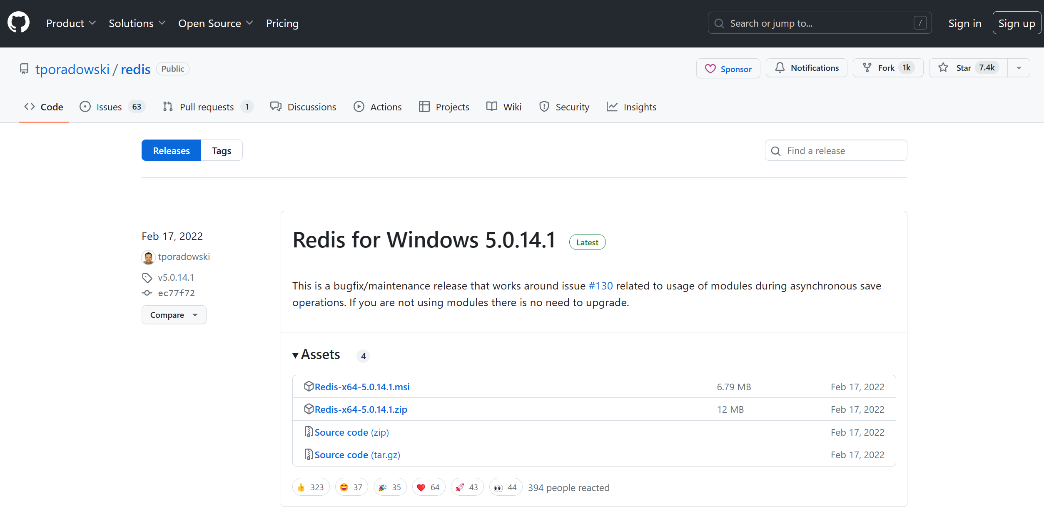Switch to the Pull requests tab
Image resolution: width=1044 pixels, height=509 pixels.
pos(208,107)
